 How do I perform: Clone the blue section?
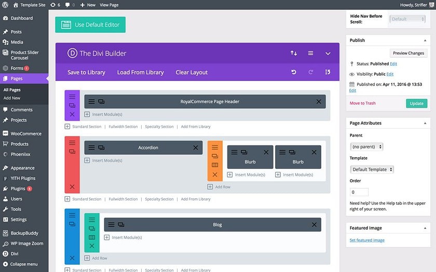tap(72, 224)
